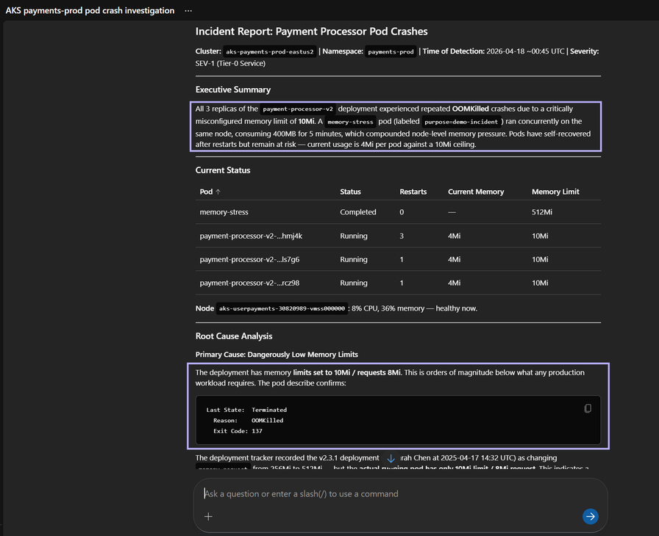Click the Root Cause Analysis heading
This screenshot has height=536, width=659.
pos(234,336)
